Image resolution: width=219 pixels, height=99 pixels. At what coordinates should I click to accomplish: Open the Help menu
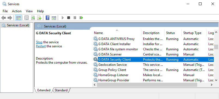pyautogui.click(x=40, y=11)
